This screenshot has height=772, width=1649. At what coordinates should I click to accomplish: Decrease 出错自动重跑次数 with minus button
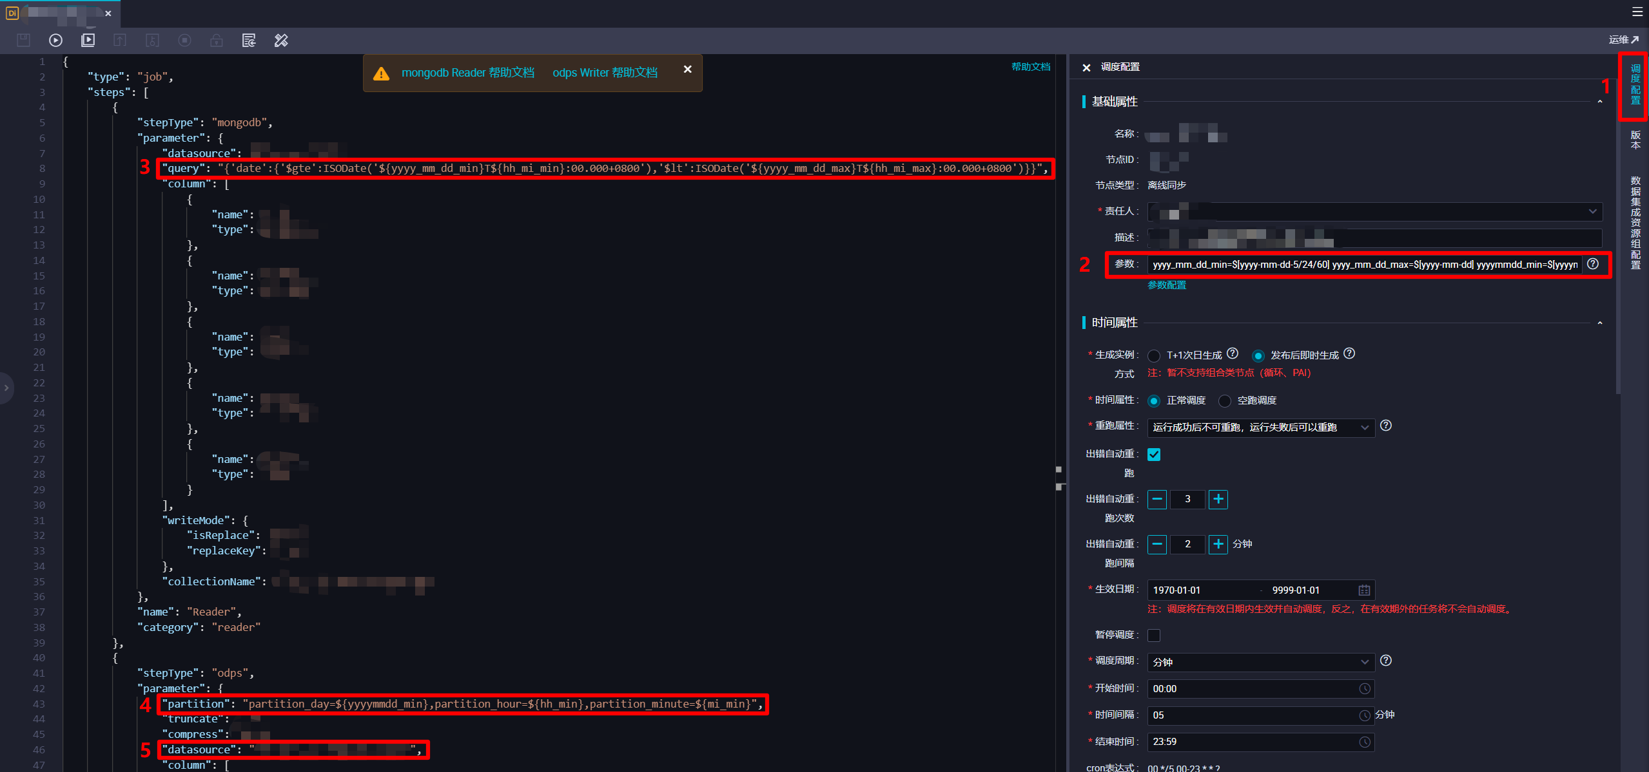pyautogui.click(x=1157, y=499)
